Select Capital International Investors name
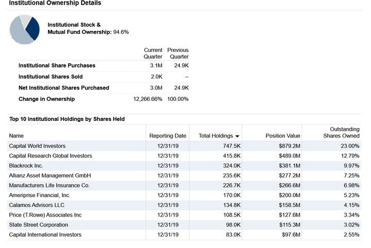Viewport: 371px width, 248px height. [x=45, y=235]
